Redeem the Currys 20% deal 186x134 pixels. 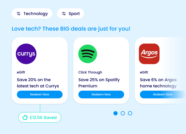click(40, 95)
